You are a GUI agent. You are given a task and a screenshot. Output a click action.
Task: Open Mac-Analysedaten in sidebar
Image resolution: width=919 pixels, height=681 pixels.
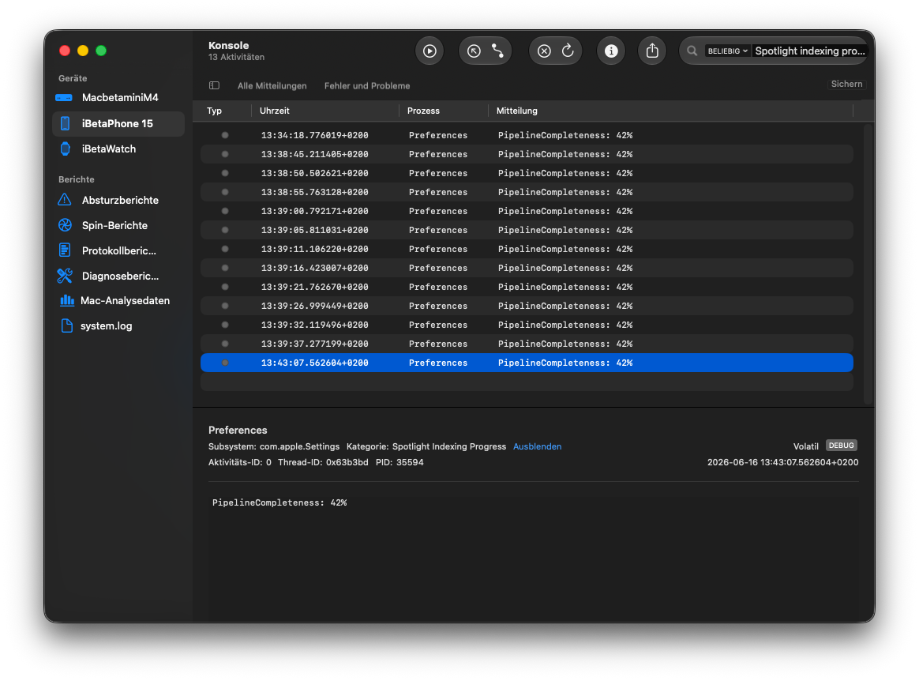118,300
